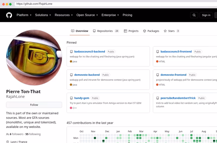Click the Public badge on handy-gem

click(95, 98)
